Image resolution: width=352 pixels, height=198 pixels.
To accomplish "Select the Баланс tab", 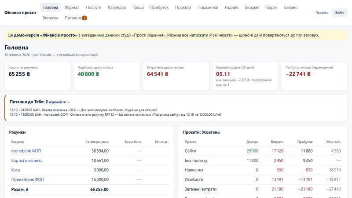I will 291,7.
